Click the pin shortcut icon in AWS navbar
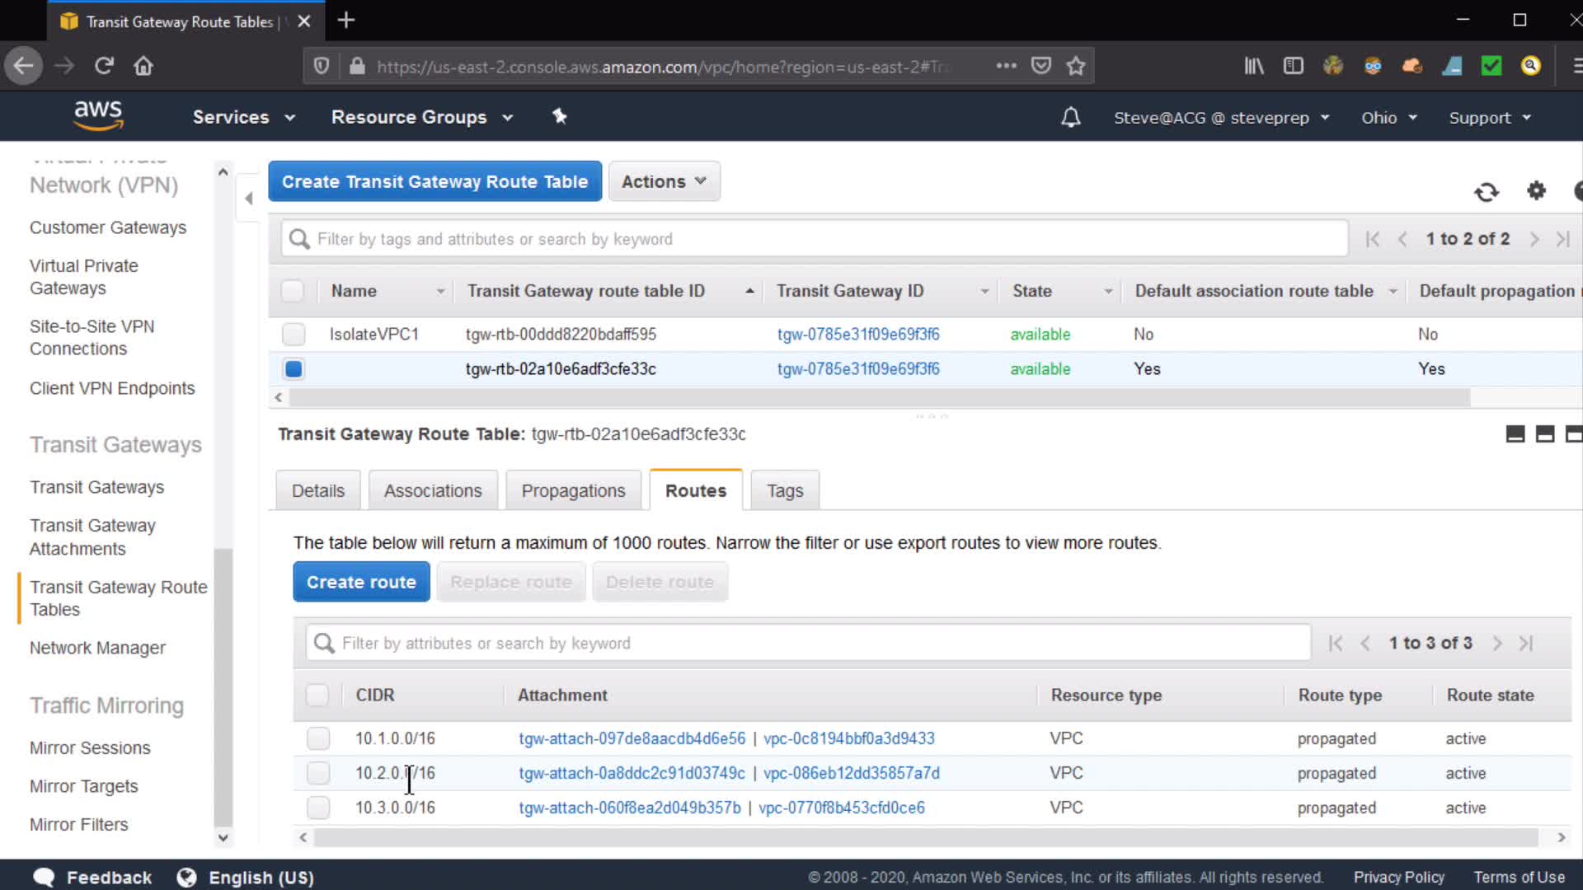 pyautogui.click(x=559, y=116)
